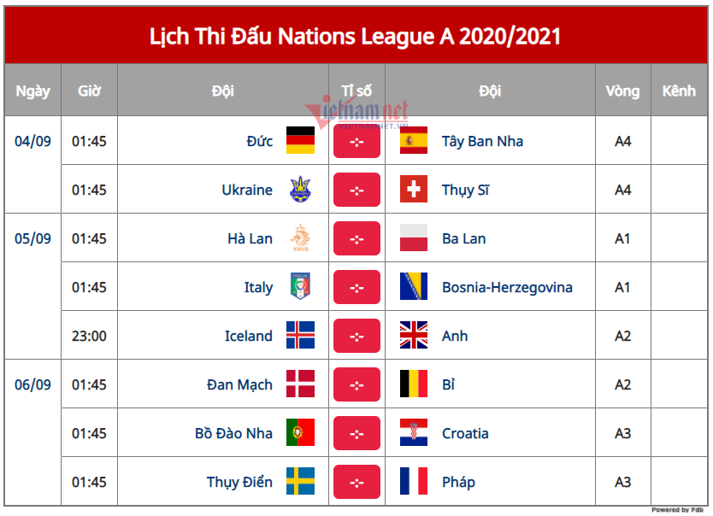Click the Kênh column header
Image resolution: width=713 pixels, height=516 pixels.
click(x=679, y=91)
